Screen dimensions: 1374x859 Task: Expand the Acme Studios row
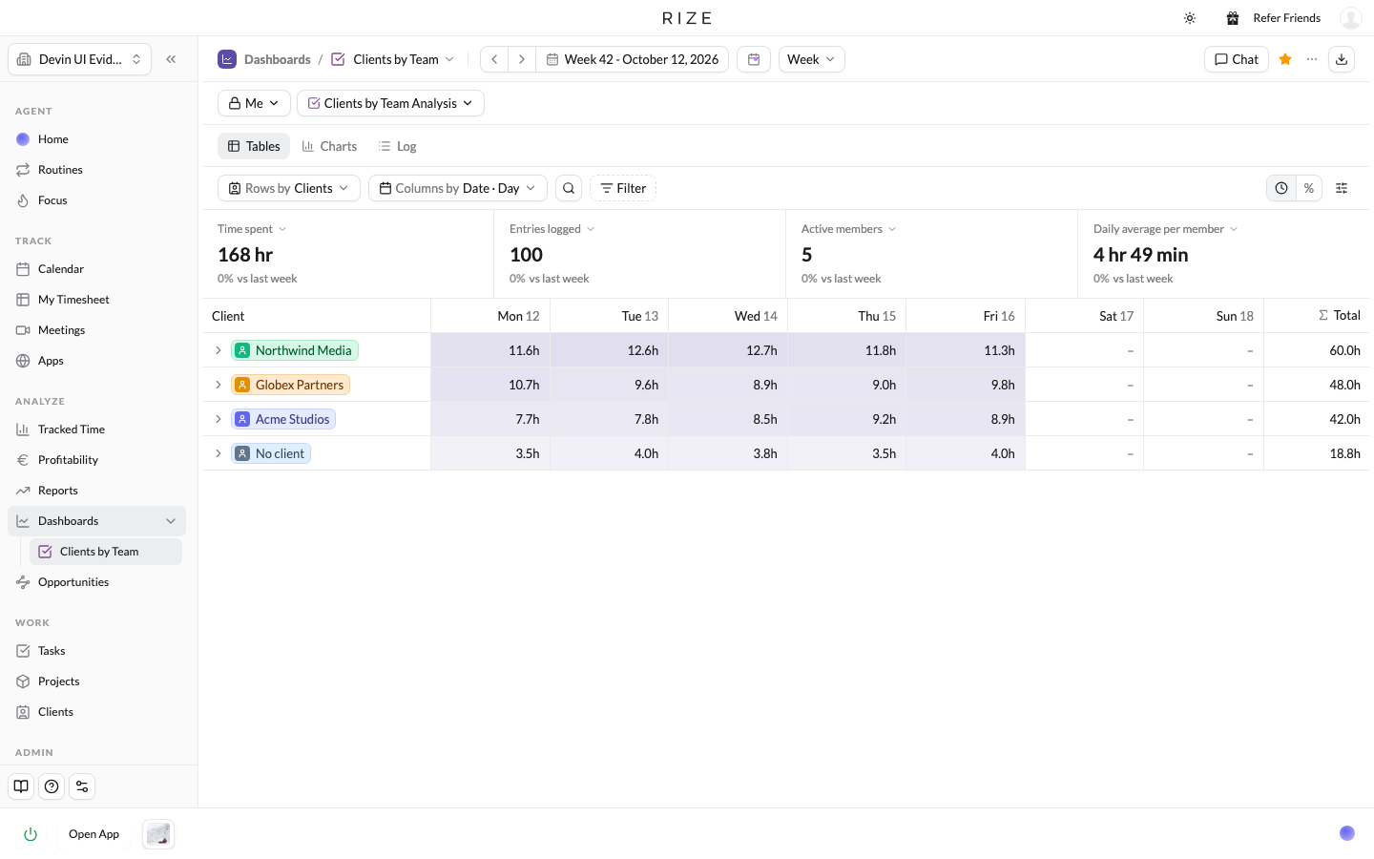click(219, 419)
